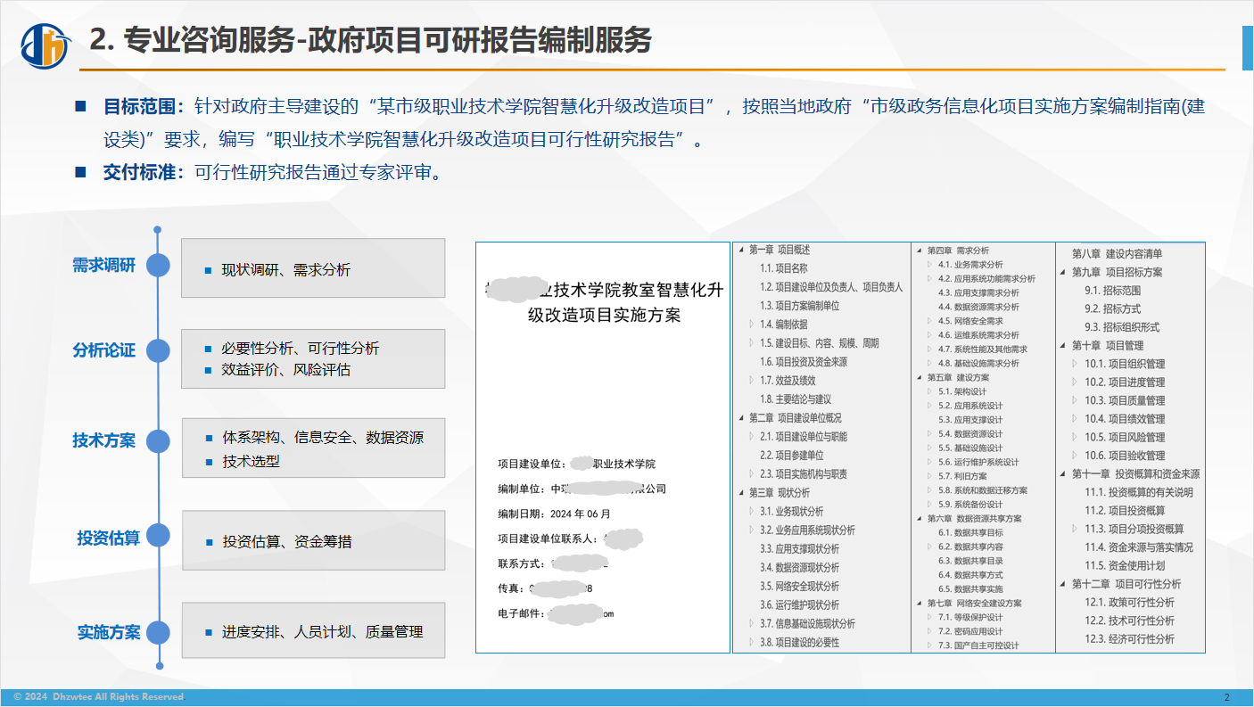Select outline entry 1.6. 项目投资及资金来源
The width and height of the screenshot is (1254, 707).
(804, 362)
